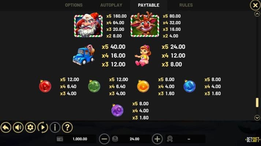261x146 pixels.
Task: Click the back arrow icon
Action: pyautogui.click(x=6, y=127)
